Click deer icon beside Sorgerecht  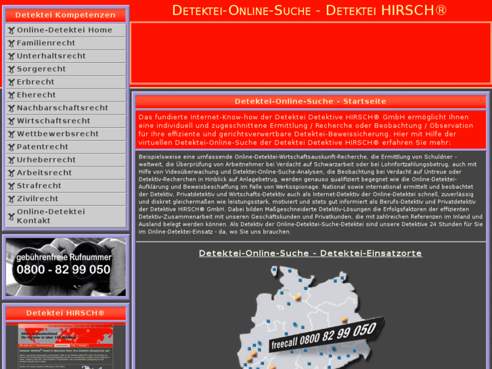pos(12,70)
